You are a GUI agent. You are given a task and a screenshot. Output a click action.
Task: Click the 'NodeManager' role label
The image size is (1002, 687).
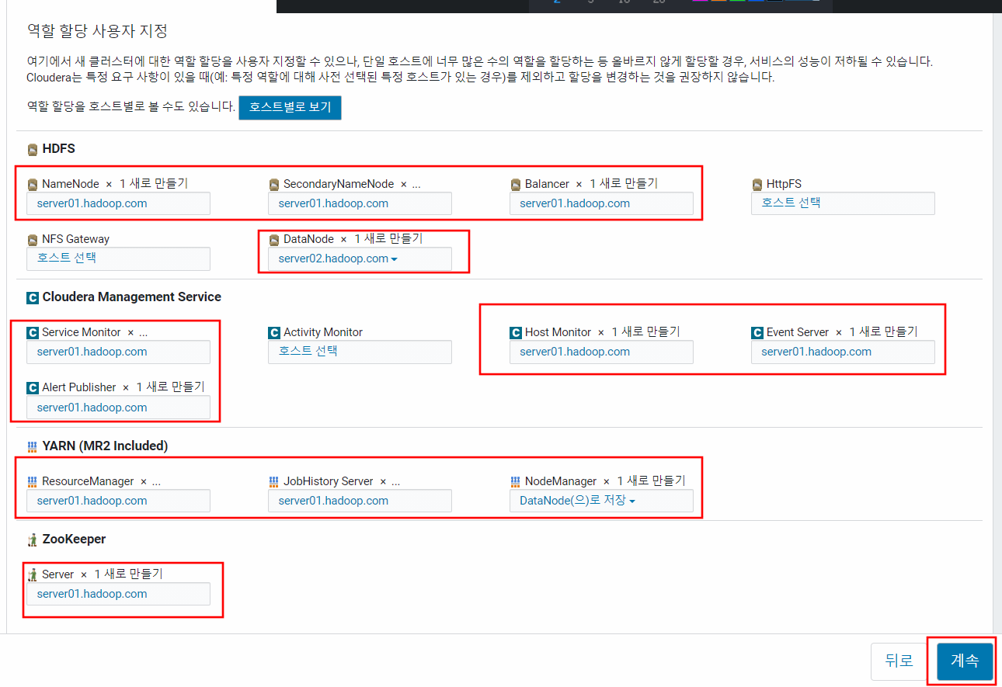(561, 482)
